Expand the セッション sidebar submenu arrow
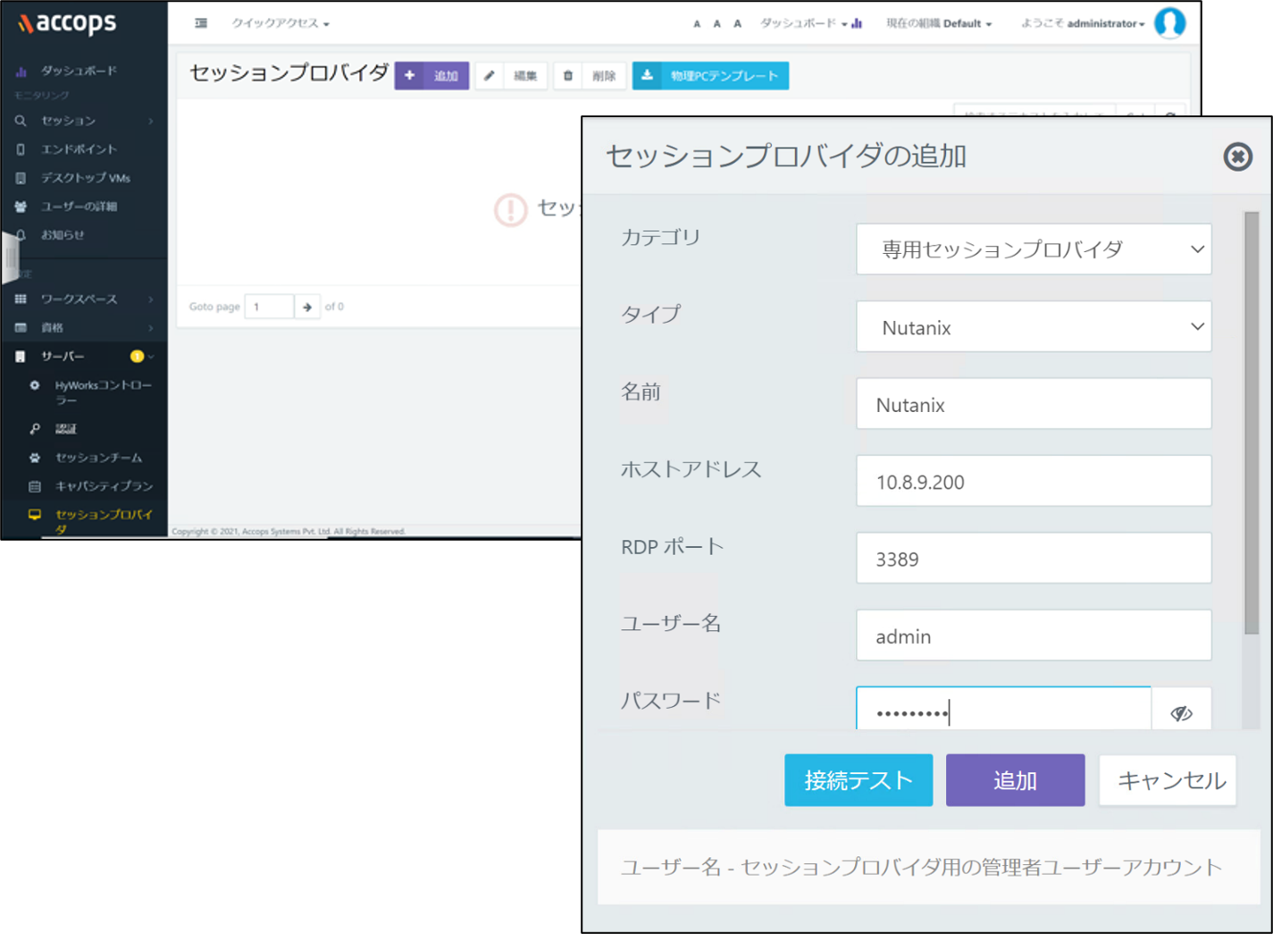 pyautogui.click(x=150, y=121)
